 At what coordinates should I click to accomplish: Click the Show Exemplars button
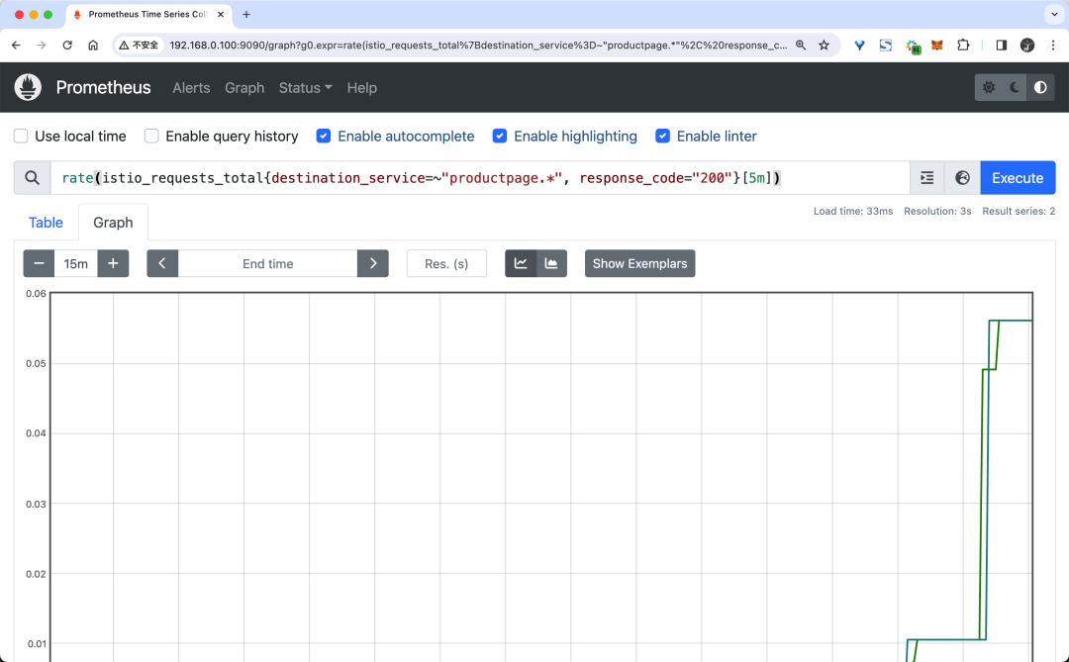coord(639,263)
